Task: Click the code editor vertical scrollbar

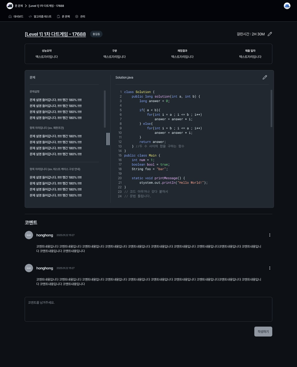Action: click(x=271, y=108)
